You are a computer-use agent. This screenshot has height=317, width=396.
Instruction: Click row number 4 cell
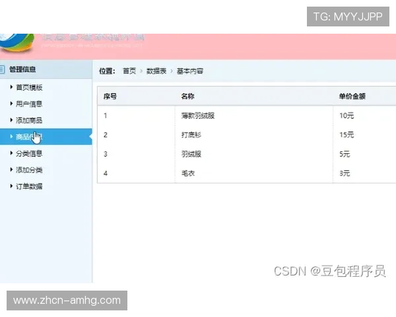point(106,173)
